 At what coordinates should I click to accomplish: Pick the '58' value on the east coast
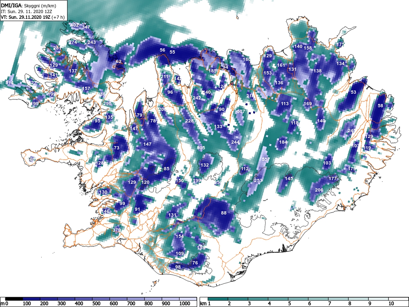(380, 106)
